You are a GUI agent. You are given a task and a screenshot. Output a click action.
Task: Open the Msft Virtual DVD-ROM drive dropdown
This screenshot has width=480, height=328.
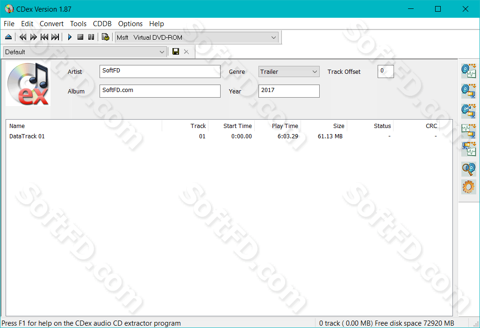(197, 37)
